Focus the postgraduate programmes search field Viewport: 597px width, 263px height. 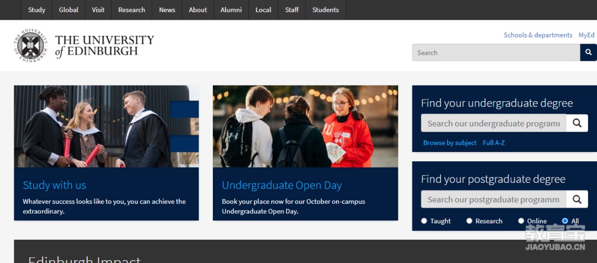pyautogui.click(x=494, y=199)
